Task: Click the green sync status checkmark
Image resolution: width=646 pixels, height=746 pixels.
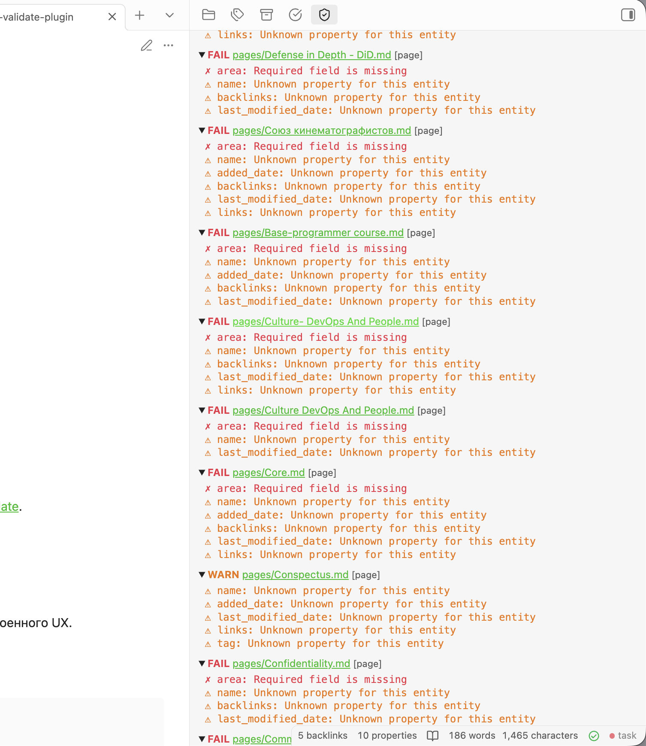Action: pos(594,736)
